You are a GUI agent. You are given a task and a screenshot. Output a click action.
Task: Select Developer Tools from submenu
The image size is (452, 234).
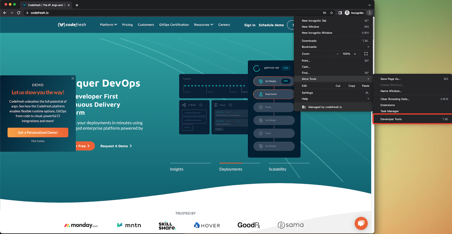point(391,119)
